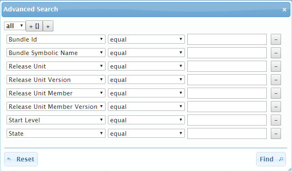Remove the Bundle Symbolic Name rule
Viewport: 292px width, 172px height.
point(276,53)
